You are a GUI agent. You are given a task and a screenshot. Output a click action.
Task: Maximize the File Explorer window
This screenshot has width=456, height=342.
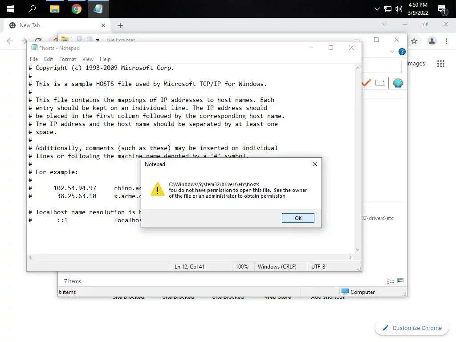click(376, 40)
